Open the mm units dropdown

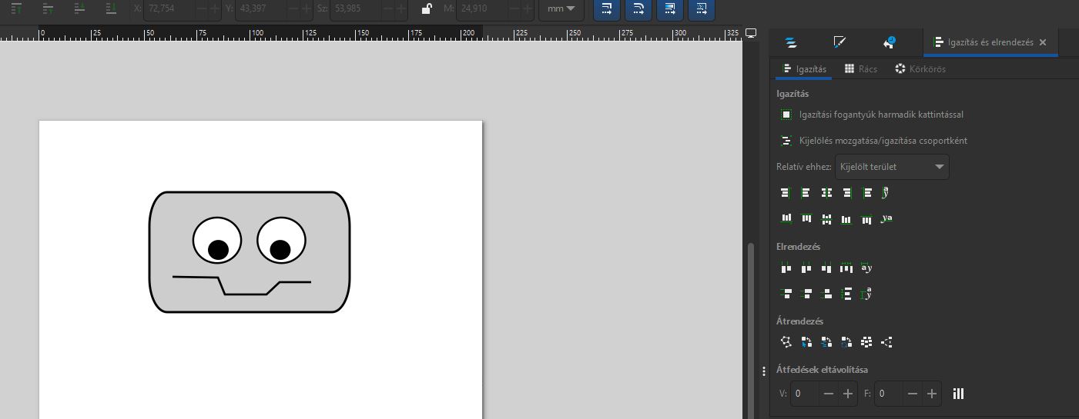[x=561, y=9]
